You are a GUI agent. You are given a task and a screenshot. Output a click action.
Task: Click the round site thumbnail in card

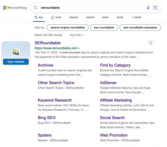(16, 52)
